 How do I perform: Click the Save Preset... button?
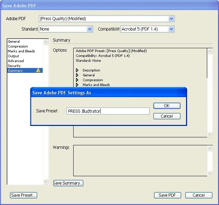[24, 195]
